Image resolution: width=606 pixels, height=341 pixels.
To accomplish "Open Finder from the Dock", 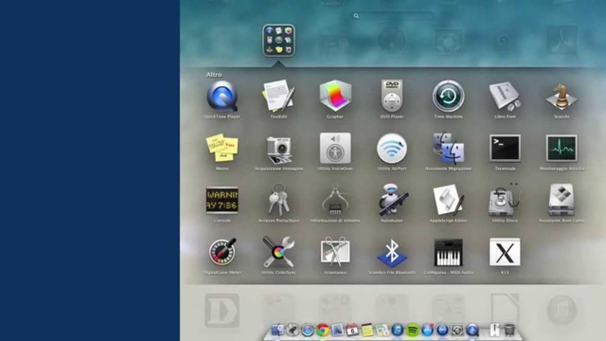I will [277, 330].
